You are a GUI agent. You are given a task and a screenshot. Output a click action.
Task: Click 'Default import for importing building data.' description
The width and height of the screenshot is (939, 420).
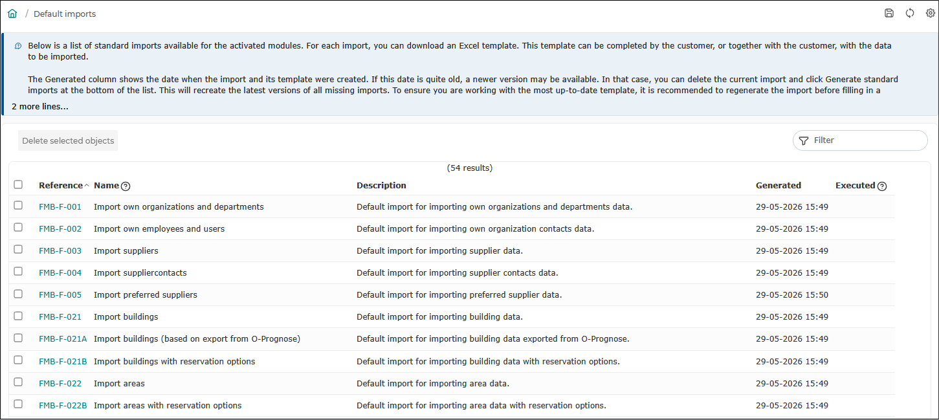[439, 317]
